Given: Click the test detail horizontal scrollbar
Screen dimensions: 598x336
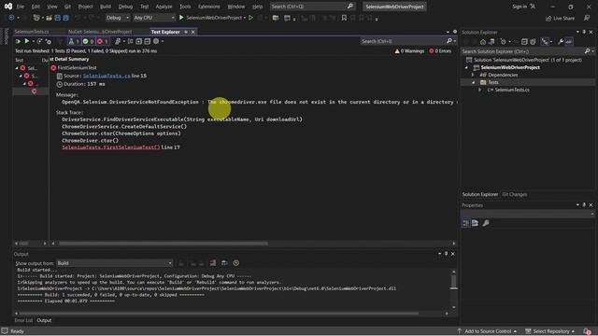Looking at the screenshot, I should coord(164,243).
